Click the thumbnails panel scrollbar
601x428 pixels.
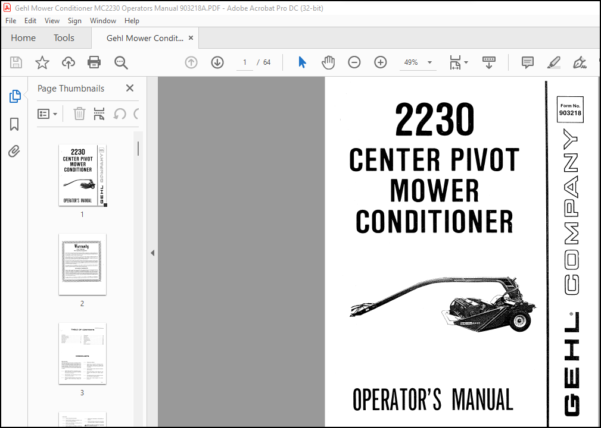coord(138,149)
